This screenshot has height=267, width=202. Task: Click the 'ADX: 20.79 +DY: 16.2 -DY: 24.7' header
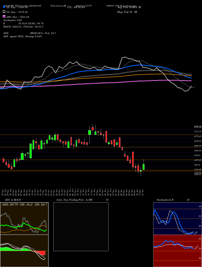tap(24, 204)
